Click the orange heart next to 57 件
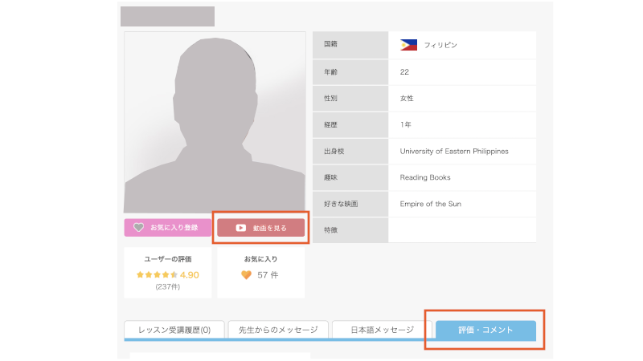643x361 pixels. coord(246,275)
